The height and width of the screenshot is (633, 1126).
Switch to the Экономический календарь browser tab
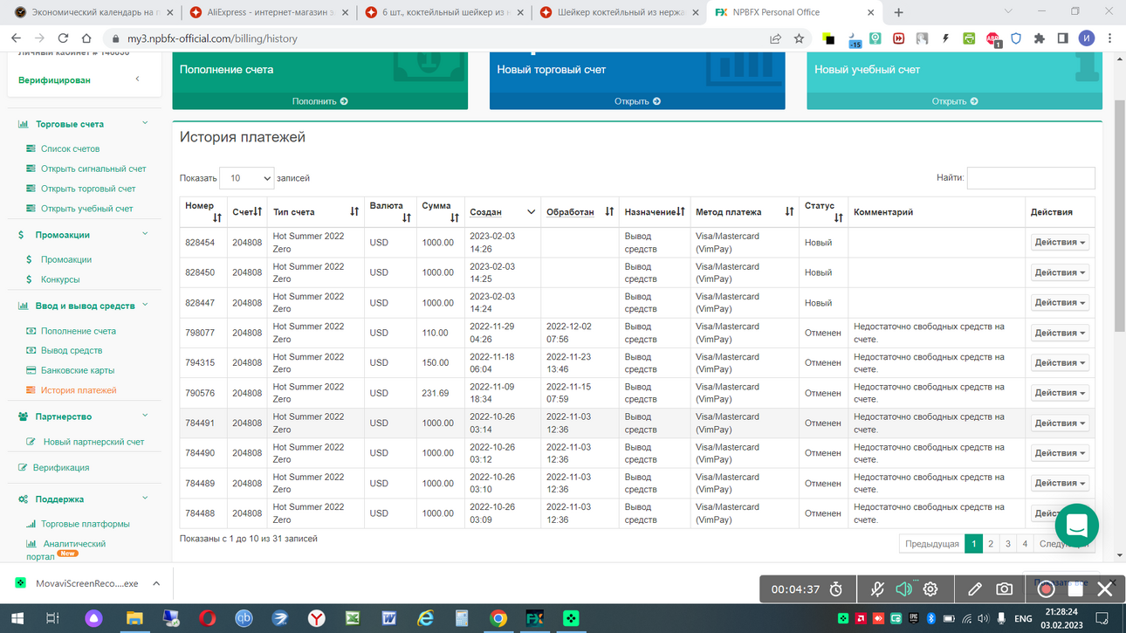click(93, 12)
